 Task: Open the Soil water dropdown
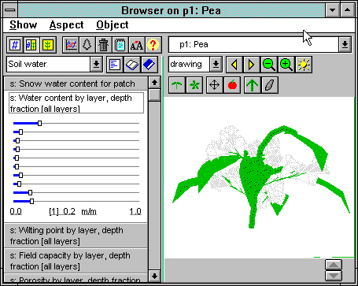pos(96,64)
